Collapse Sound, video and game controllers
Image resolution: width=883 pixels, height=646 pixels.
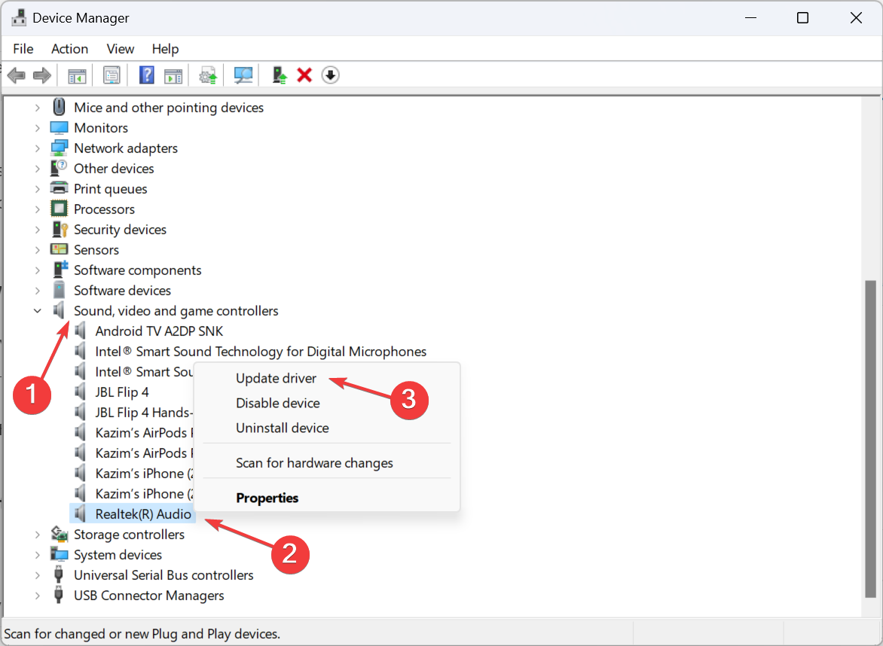[37, 311]
